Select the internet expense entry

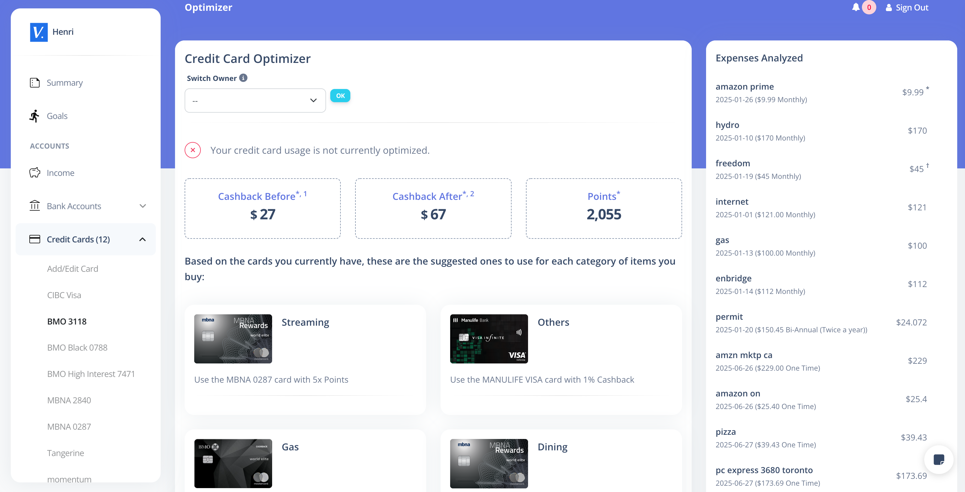coord(822,208)
